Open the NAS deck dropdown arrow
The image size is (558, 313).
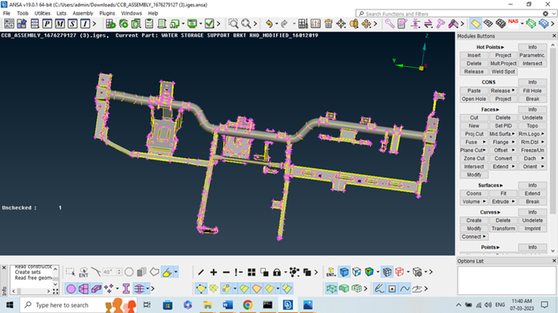(522, 24)
